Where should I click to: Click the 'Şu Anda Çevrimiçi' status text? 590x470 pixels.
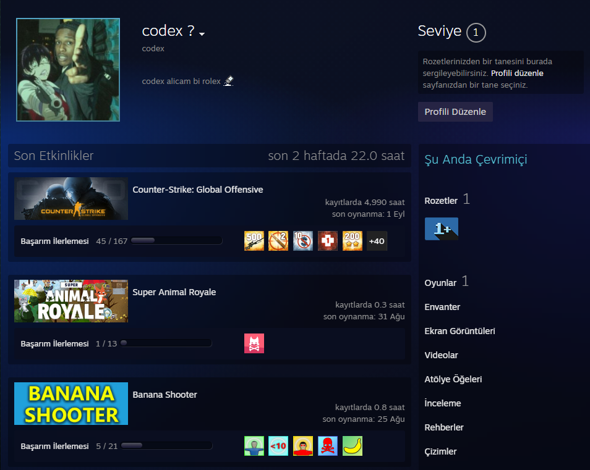[476, 160]
